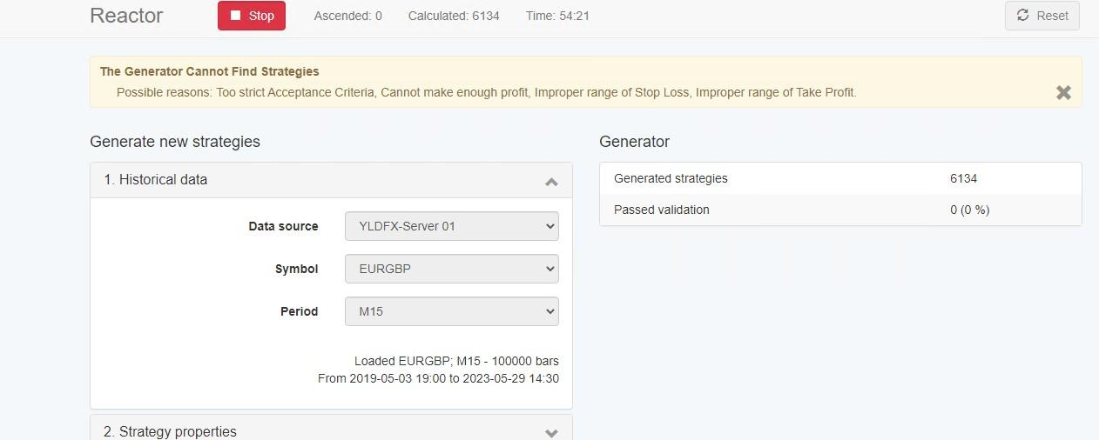Image resolution: width=1099 pixels, height=440 pixels.
Task: Stop the running Reactor generator
Action: click(251, 16)
